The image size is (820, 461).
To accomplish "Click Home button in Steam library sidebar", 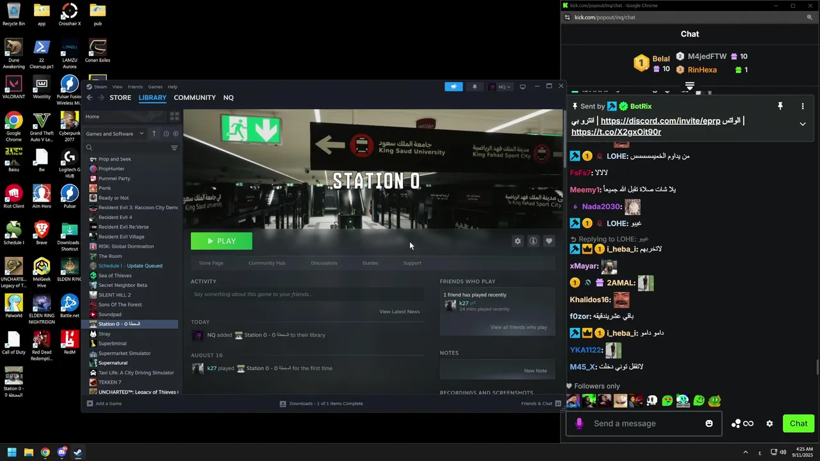I will [125, 117].
